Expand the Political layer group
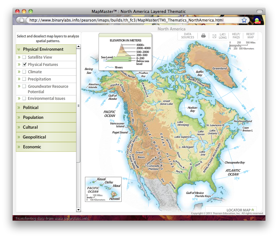 point(31,108)
